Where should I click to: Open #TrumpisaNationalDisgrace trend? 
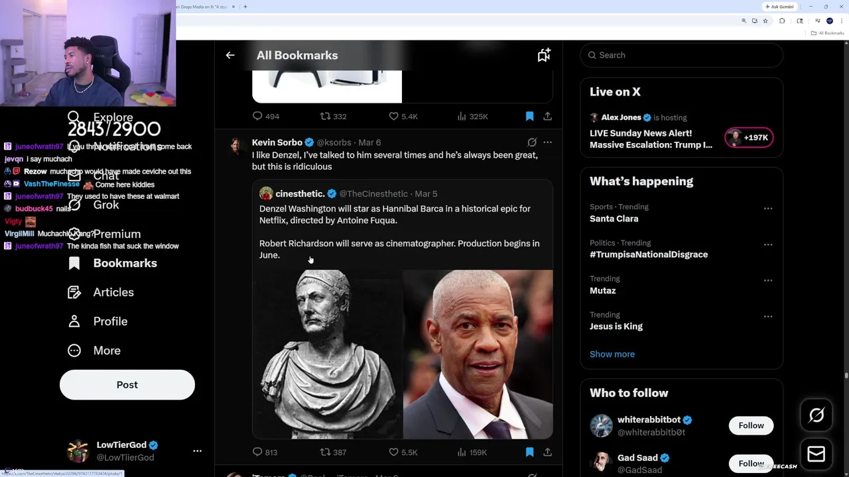coord(648,254)
